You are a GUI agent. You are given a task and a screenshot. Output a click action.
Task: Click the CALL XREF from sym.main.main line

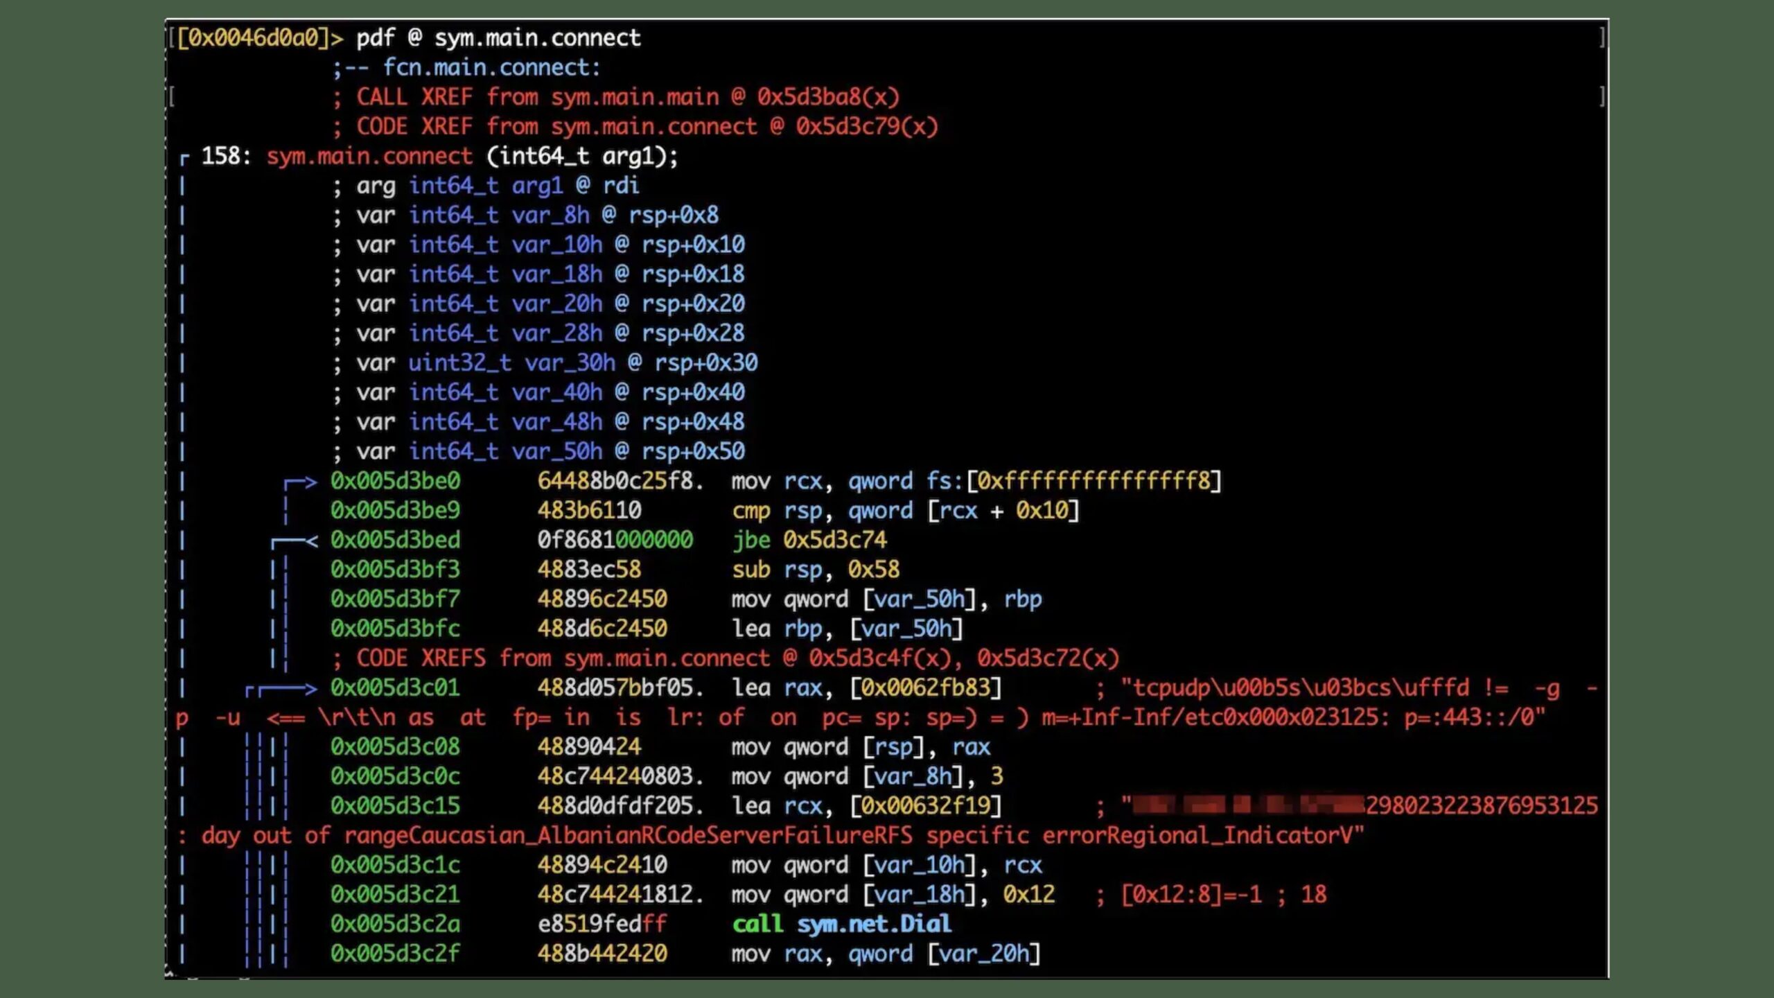click(x=615, y=97)
